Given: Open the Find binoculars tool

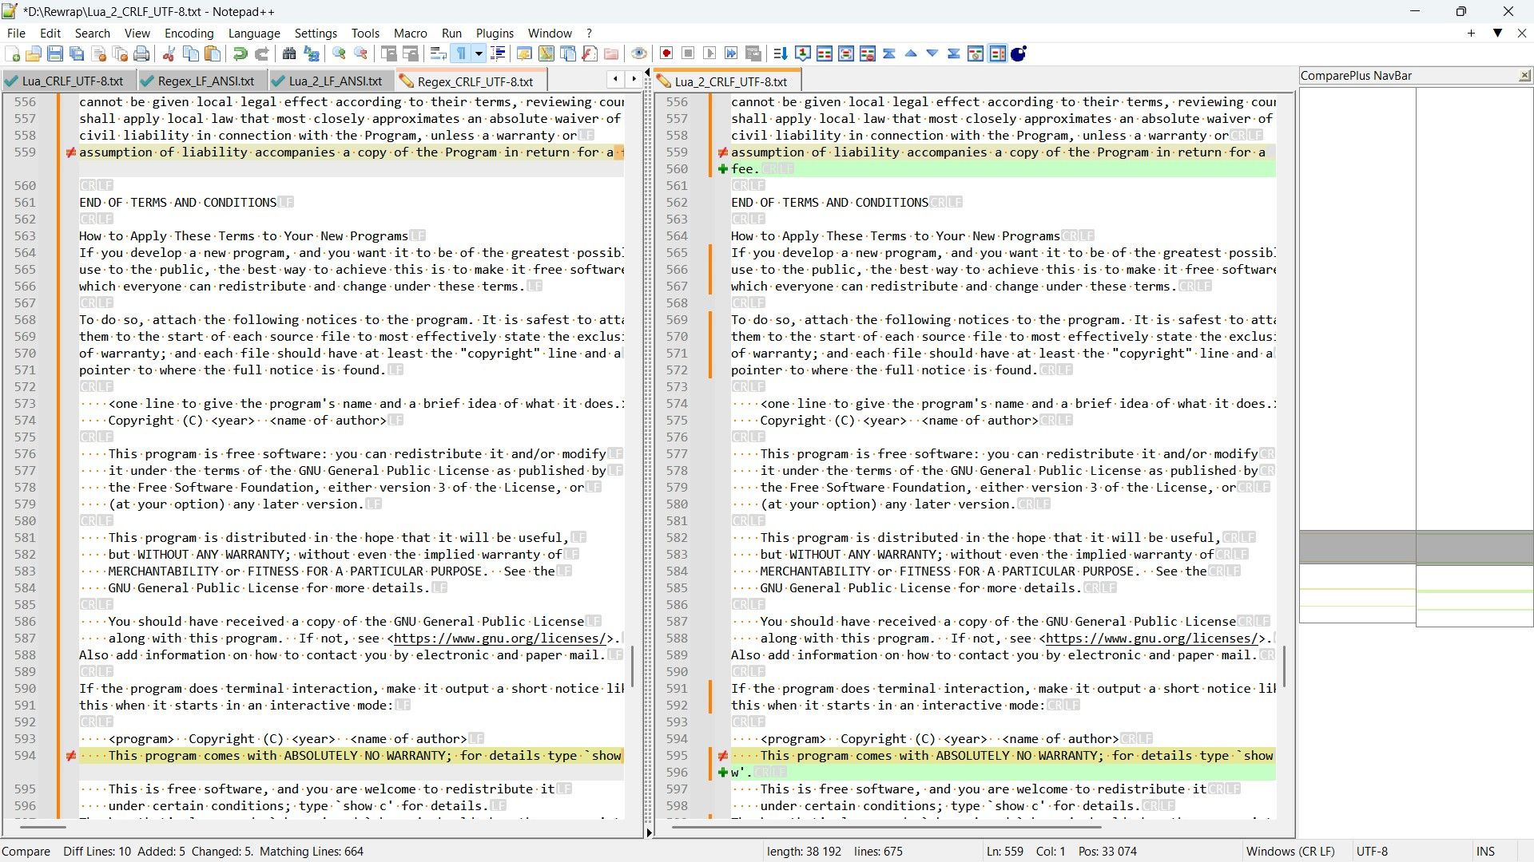Looking at the screenshot, I should pyautogui.click(x=289, y=53).
